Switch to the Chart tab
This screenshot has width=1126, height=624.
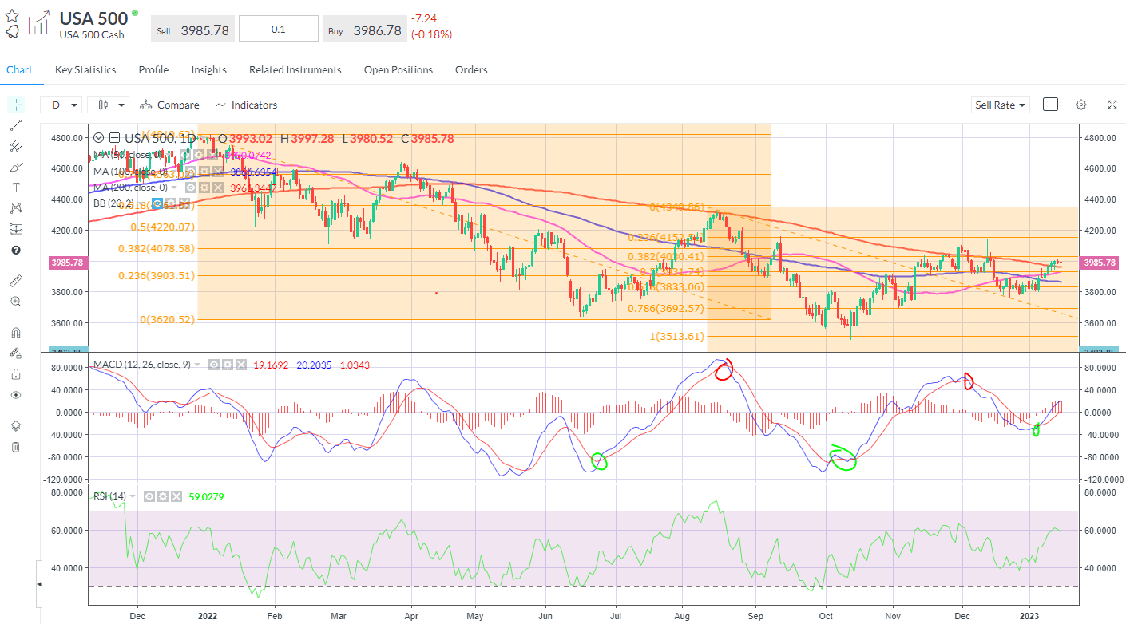[19, 69]
